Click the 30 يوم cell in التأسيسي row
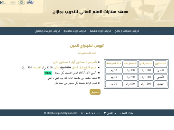Viewport: 174px width, 130px height. coord(114,77)
